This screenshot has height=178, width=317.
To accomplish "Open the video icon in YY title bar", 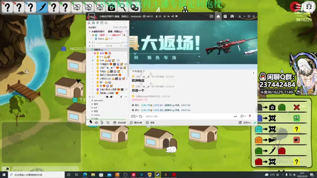I will point(211,16).
